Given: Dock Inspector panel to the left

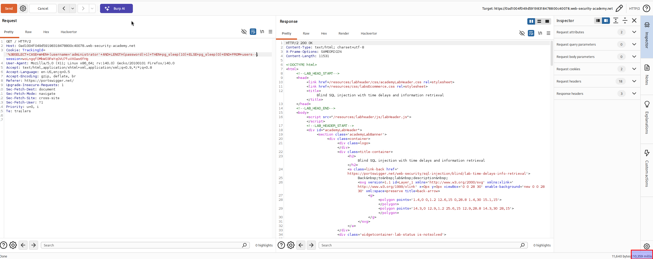Looking at the screenshot, I should click(x=598, y=20).
